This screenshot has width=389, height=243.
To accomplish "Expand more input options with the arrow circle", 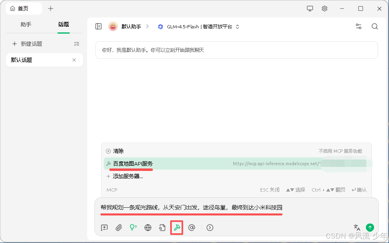I will point(209,228).
